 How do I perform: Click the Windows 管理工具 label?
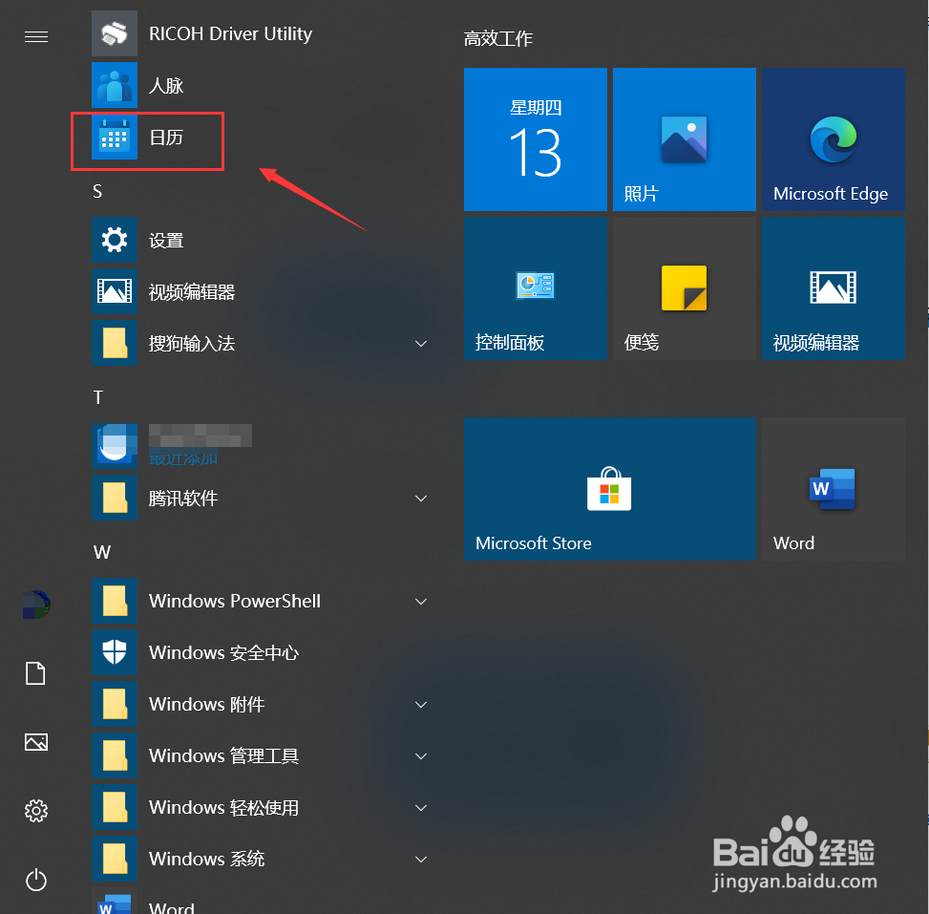click(224, 755)
